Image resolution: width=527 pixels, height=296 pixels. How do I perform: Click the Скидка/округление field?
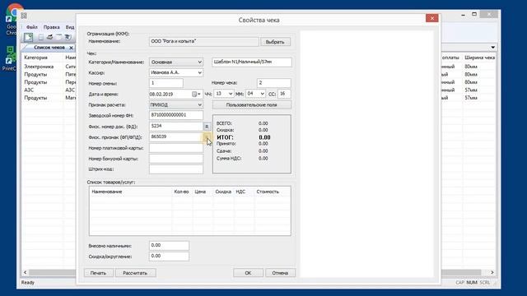click(x=169, y=257)
